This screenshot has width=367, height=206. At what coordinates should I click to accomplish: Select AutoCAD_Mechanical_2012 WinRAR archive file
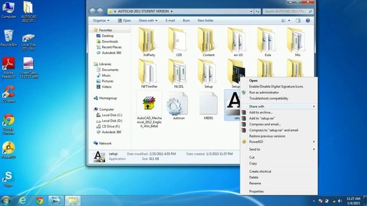[149, 109]
